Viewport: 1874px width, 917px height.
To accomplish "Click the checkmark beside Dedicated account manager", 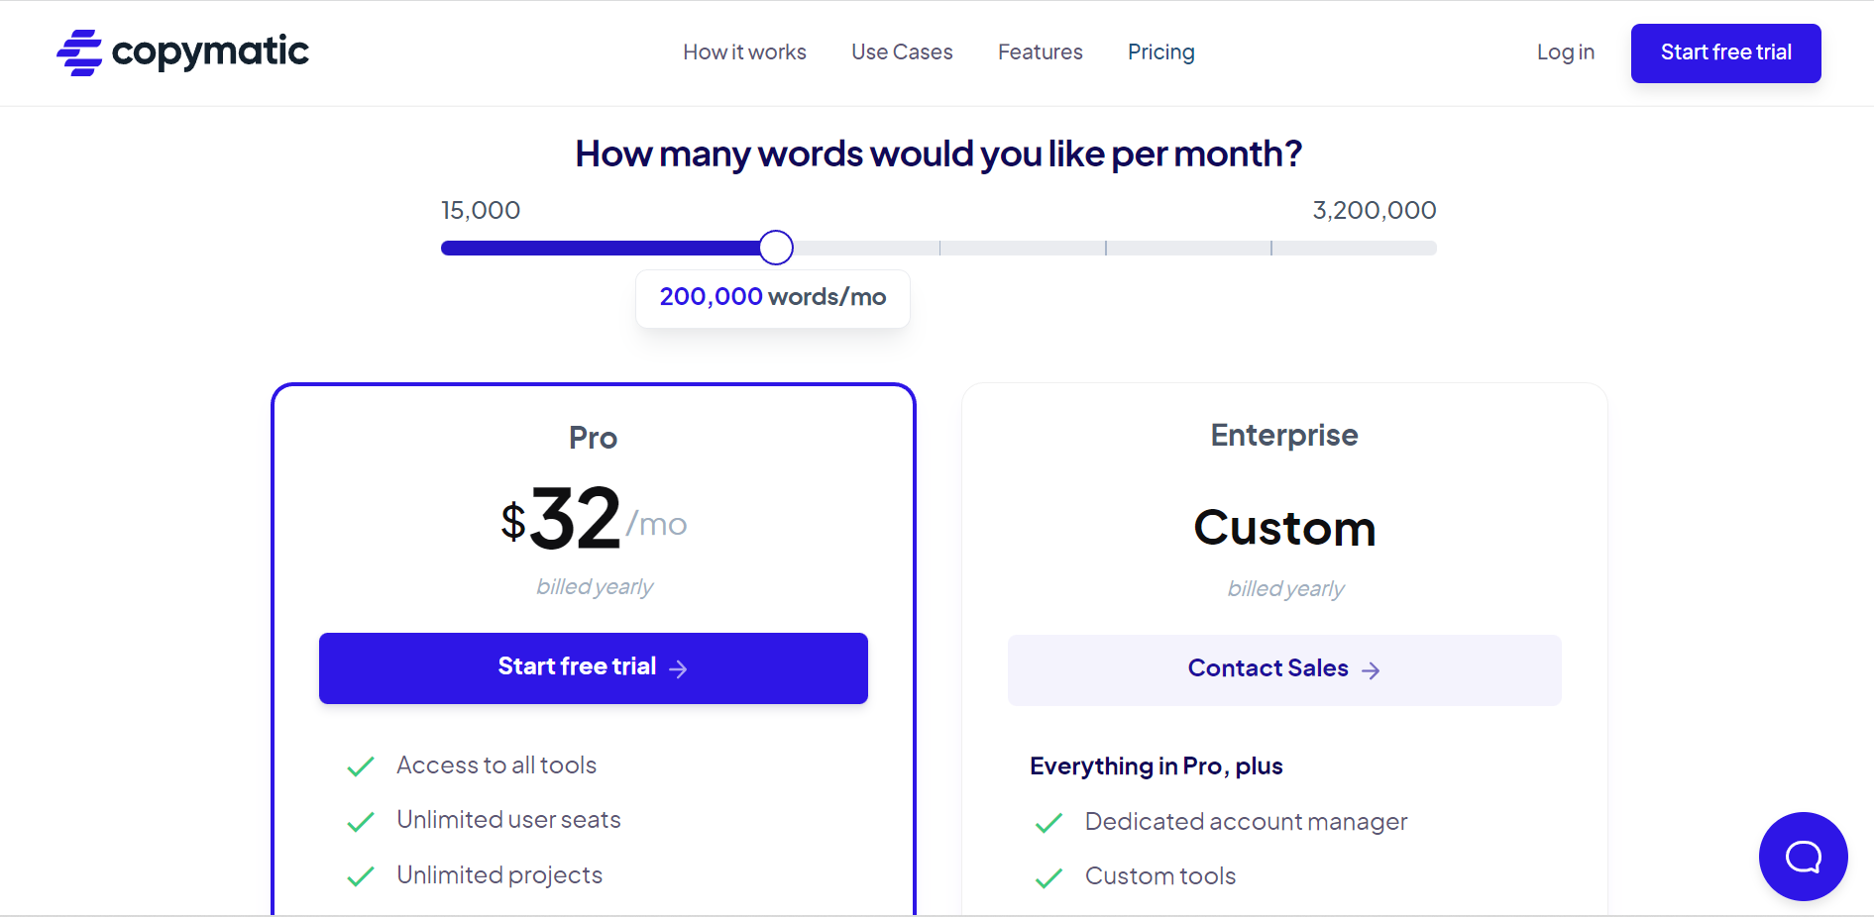I will tap(1048, 823).
